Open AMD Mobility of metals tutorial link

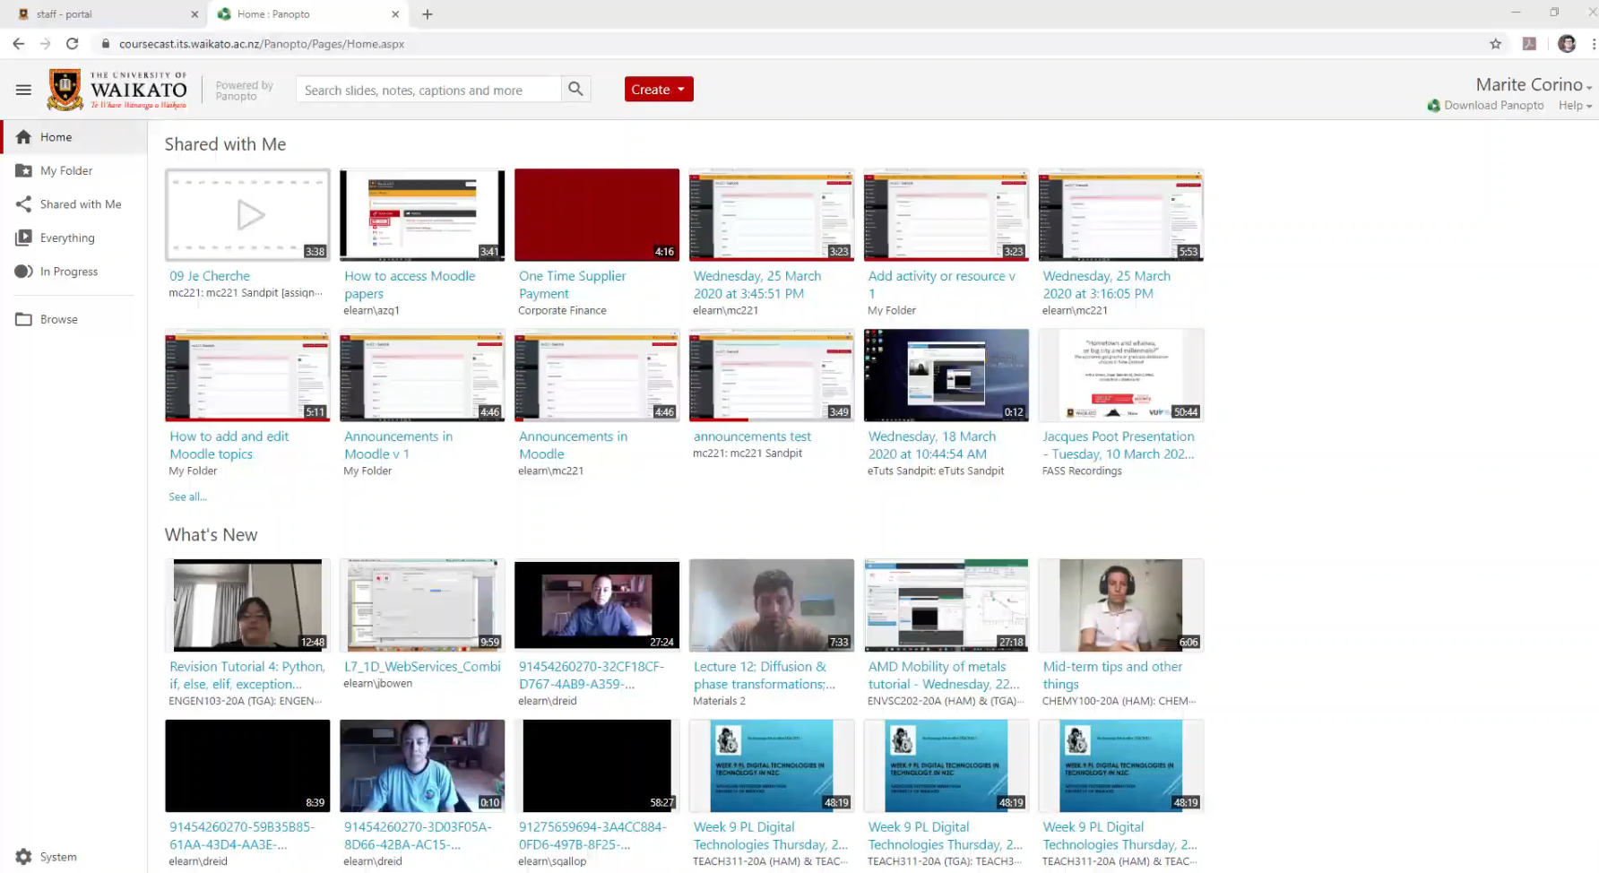pos(944,675)
